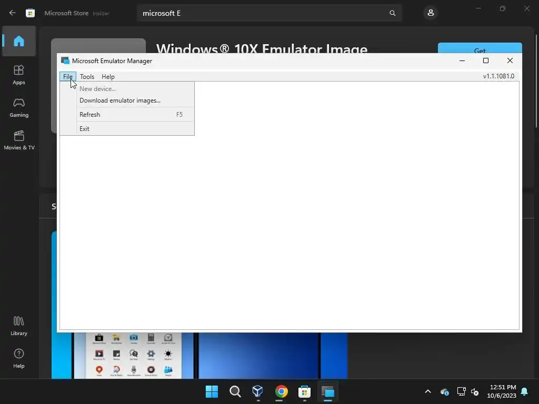Open Apps section in Microsoft Store
539x404 pixels.
pos(19,75)
